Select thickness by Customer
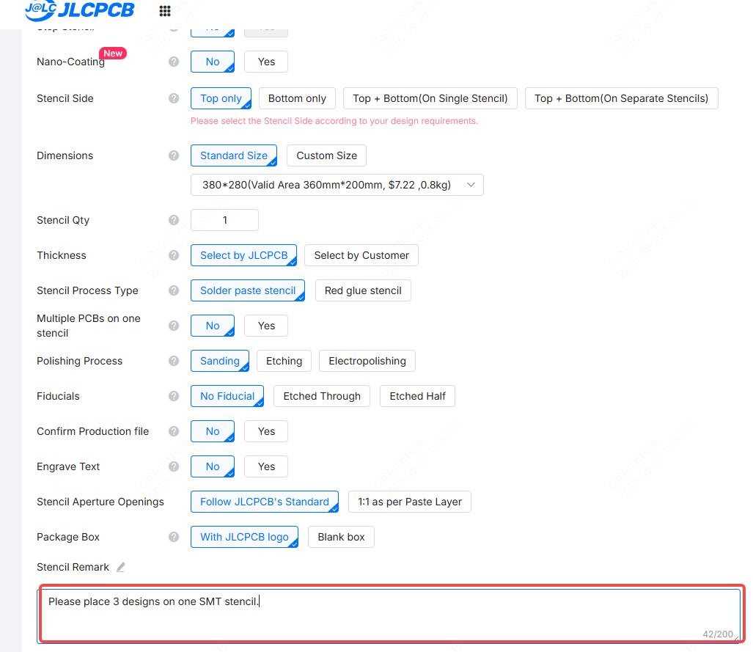 361,256
